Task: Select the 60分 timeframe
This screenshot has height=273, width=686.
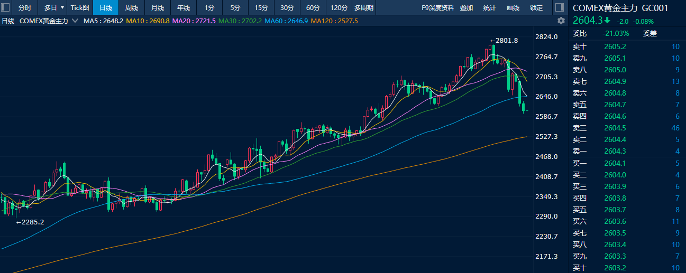Action: [313, 7]
